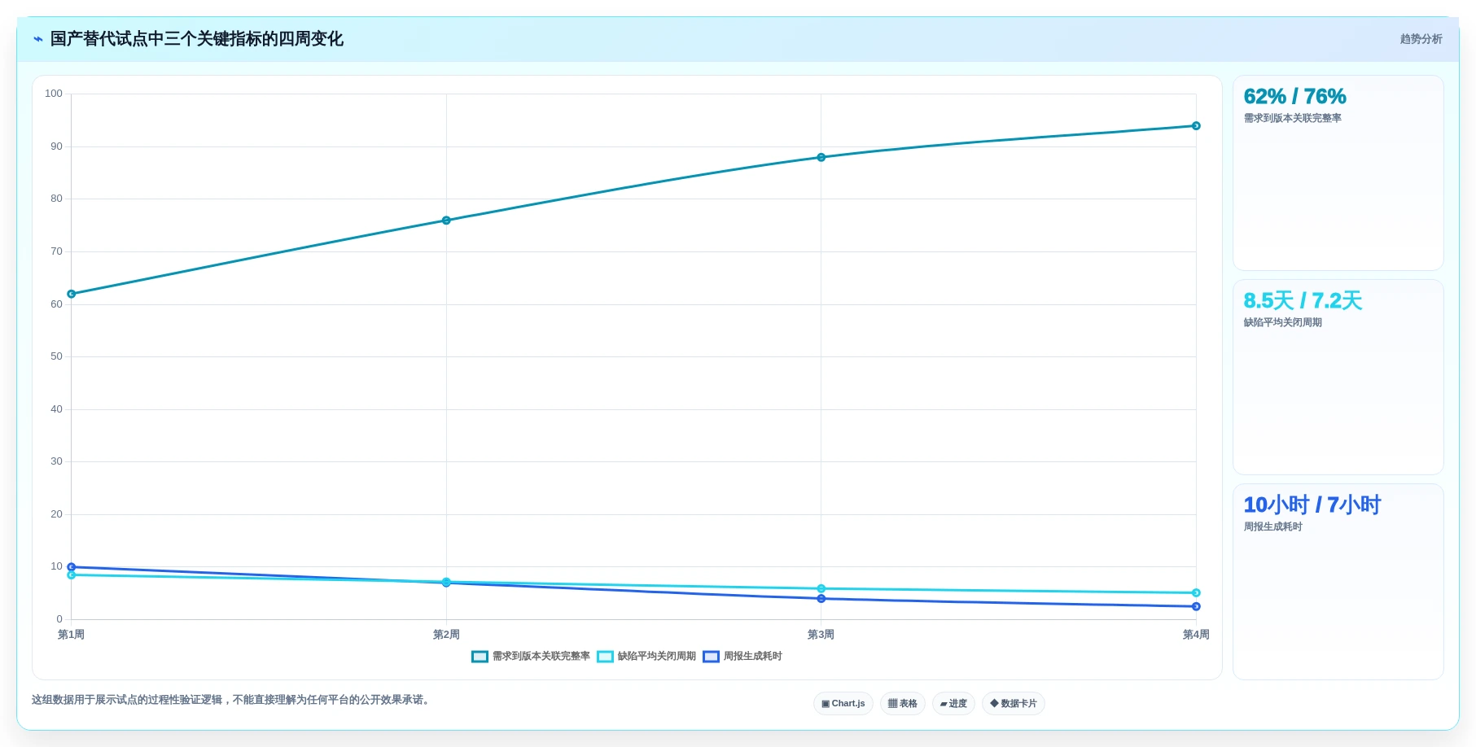
Task: Click 第1周 point of 周报生成耗时 at 10
Action: pyautogui.click(x=72, y=567)
